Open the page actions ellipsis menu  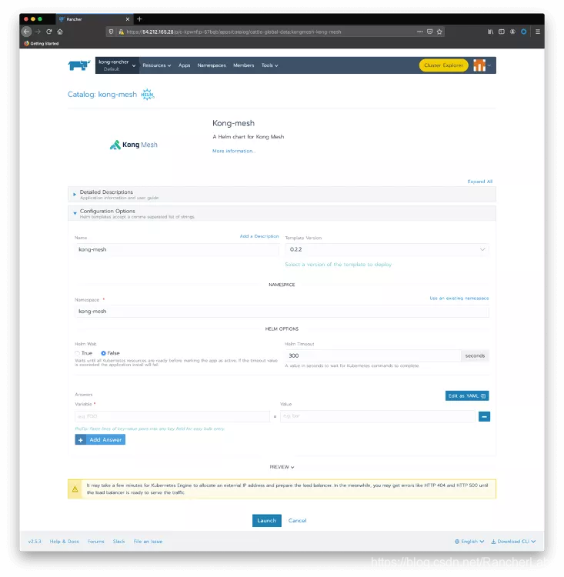[x=419, y=32]
